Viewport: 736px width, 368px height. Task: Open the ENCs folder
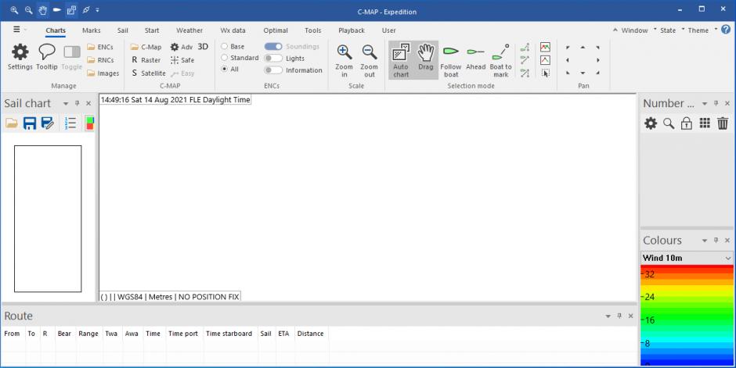pyautogui.click(x=100, y=47)
